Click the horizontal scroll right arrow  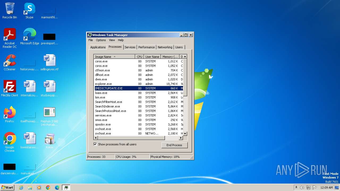181,138
